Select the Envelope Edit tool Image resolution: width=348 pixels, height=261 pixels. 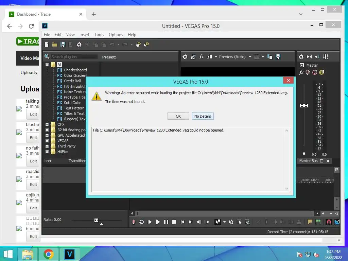pyautogui.click(x=231, y=222)
